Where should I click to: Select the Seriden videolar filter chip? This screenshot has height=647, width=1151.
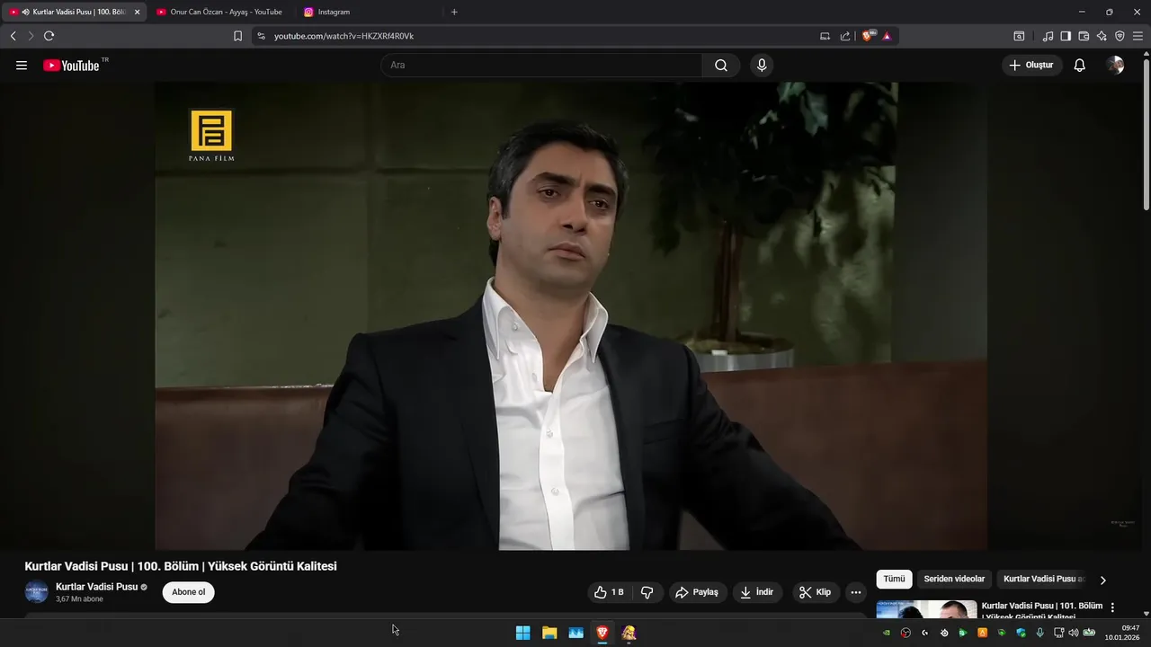tap(954, 580)
